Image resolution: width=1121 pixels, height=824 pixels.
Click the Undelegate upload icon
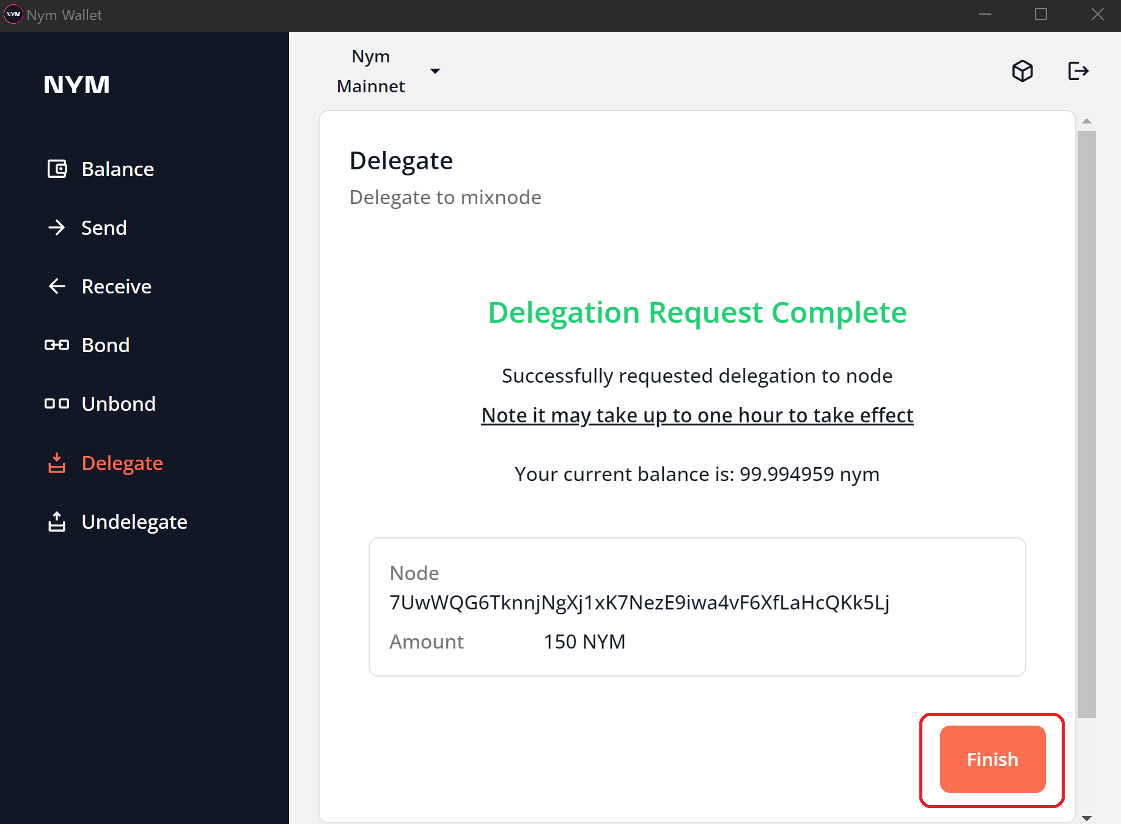click(x=57, y=521)
